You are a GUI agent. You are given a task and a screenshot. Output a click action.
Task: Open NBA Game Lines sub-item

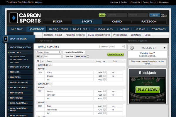click(18, 56)
